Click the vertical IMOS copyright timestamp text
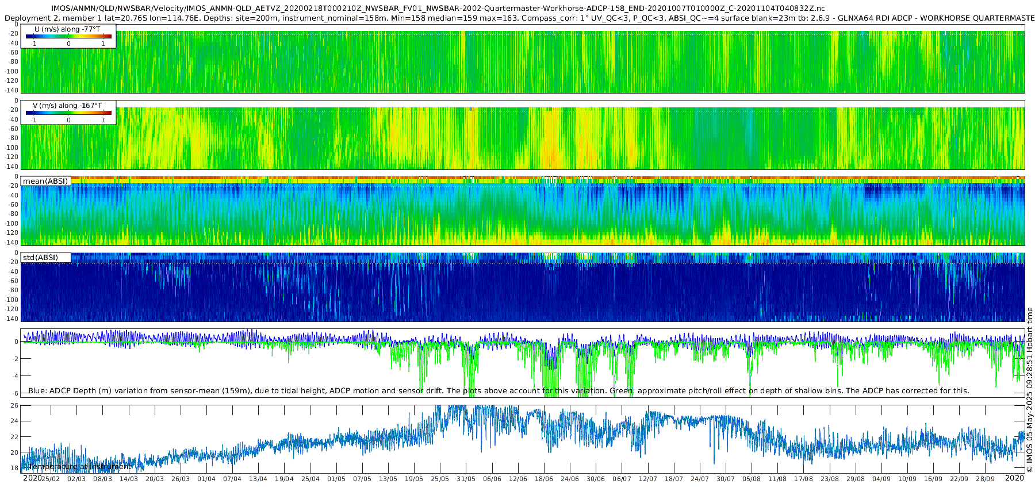The image size is (1035, 488). click(1029, 389)
